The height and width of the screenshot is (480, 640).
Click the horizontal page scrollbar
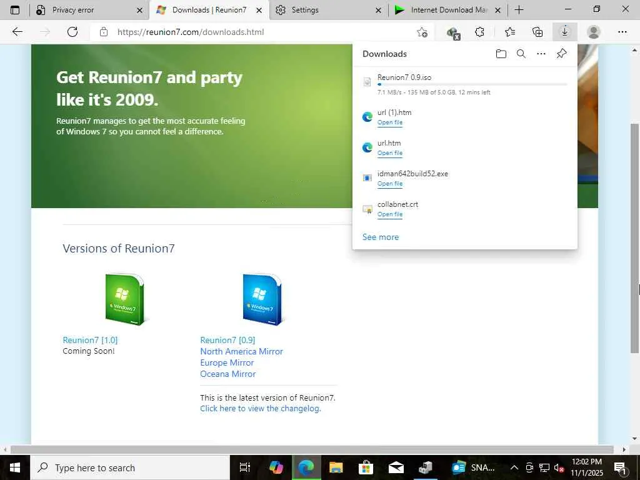point(312,449)
